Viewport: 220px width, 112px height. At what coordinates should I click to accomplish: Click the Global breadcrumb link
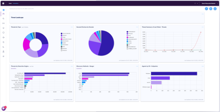[x=10, y=4]
